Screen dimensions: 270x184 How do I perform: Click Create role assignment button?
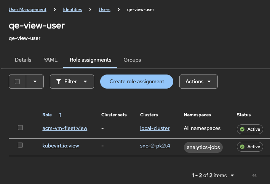[137, 81]
